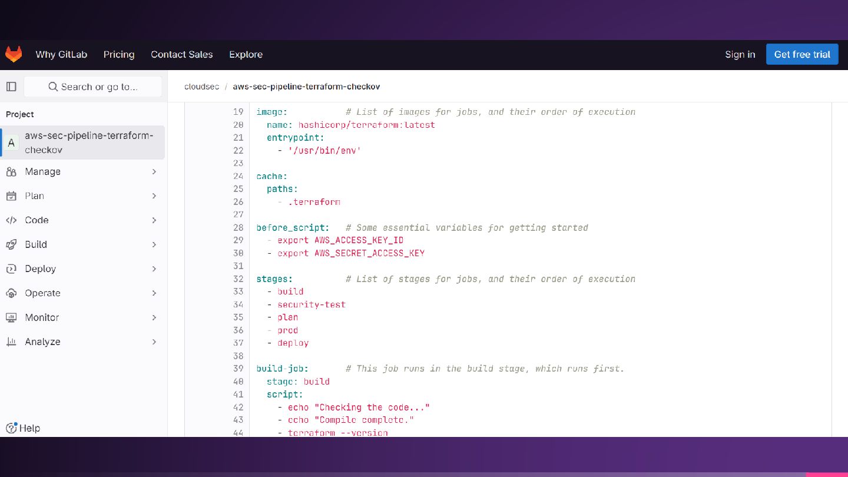Click 'stages:' key text
Image resolution: width=848 pixels, height=477 pixels.
click(274, 279)
